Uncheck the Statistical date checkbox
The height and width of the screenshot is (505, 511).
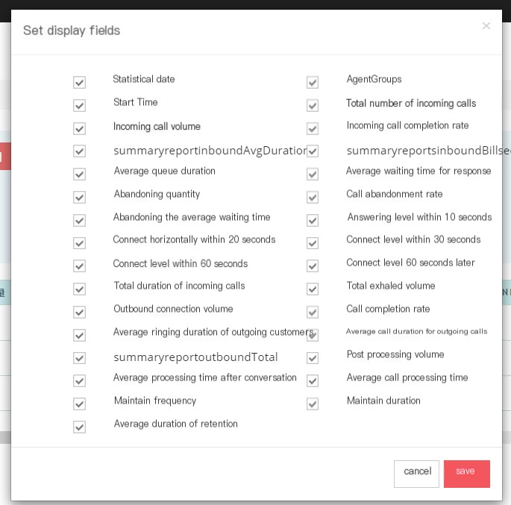79,83
